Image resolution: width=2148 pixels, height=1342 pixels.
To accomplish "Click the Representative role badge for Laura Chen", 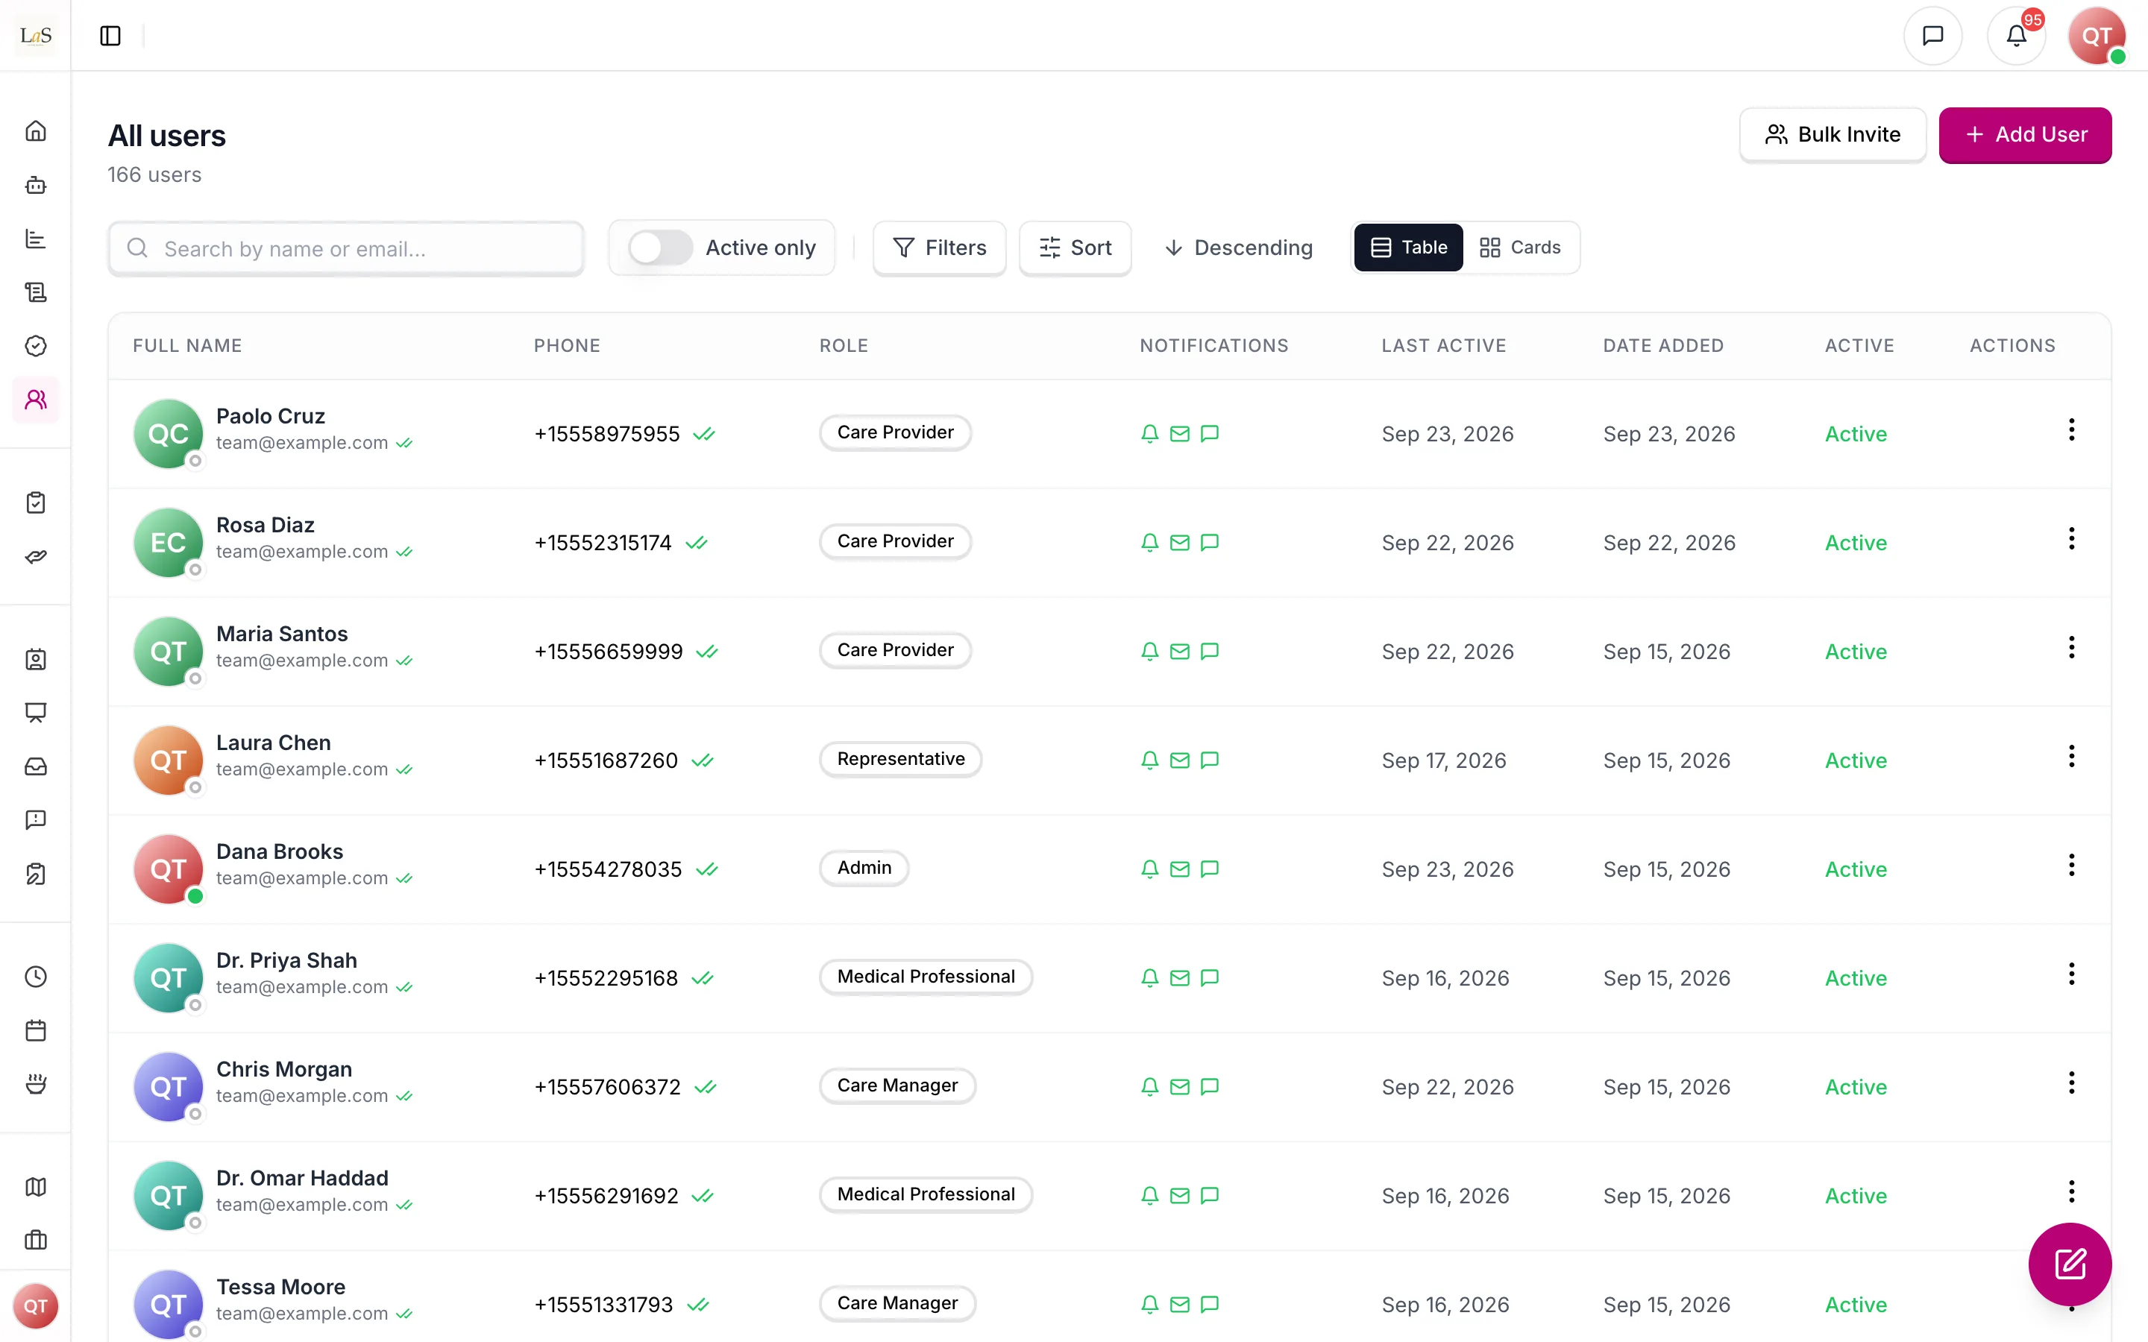I will tap(900, 760).
